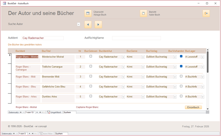This screenshot has height=136, width=221.
Task: Click the Ungefiltert filter icon in subform
Action: (49, 112)
